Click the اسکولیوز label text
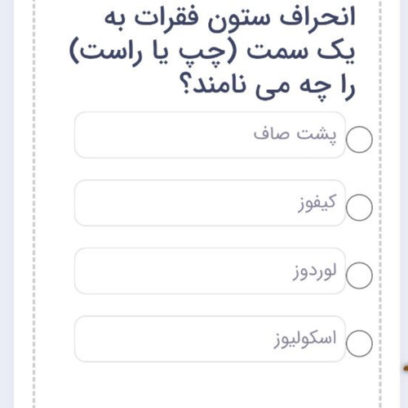Viewport: 408px width, 408px height. 305,339
